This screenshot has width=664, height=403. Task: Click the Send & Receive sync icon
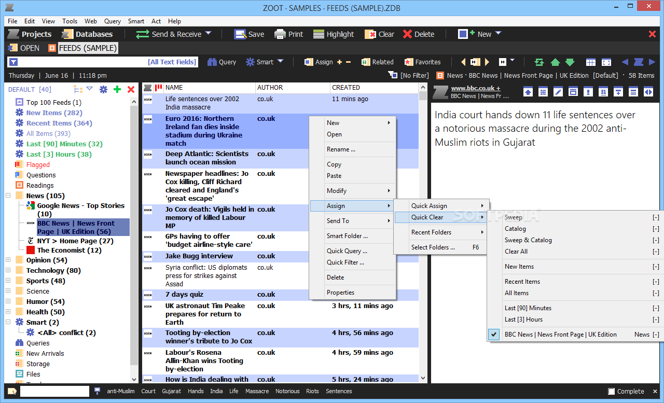click(x=142, y=34)
